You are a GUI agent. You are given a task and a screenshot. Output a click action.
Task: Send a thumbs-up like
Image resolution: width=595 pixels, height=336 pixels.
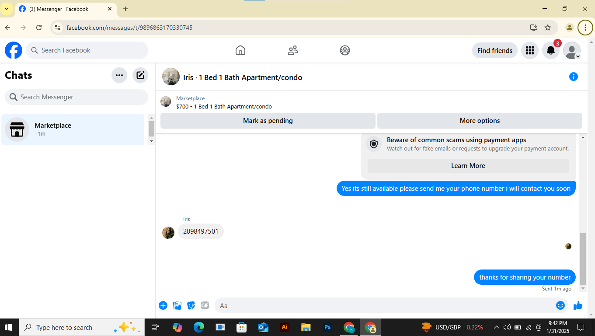coord(578,305)
